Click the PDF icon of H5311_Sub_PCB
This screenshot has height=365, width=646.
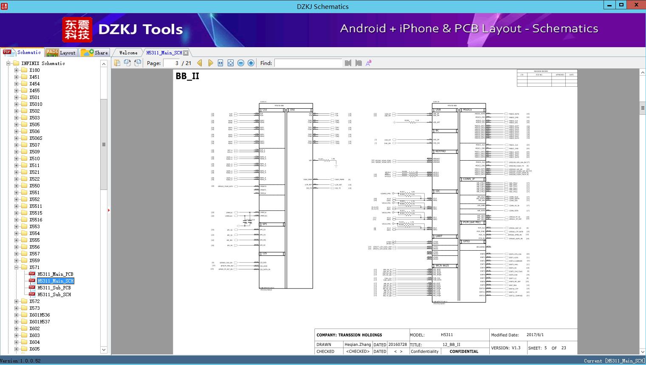(x=32, y=288)
